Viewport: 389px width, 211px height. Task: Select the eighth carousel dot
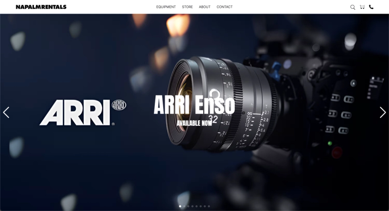(209, 206)
